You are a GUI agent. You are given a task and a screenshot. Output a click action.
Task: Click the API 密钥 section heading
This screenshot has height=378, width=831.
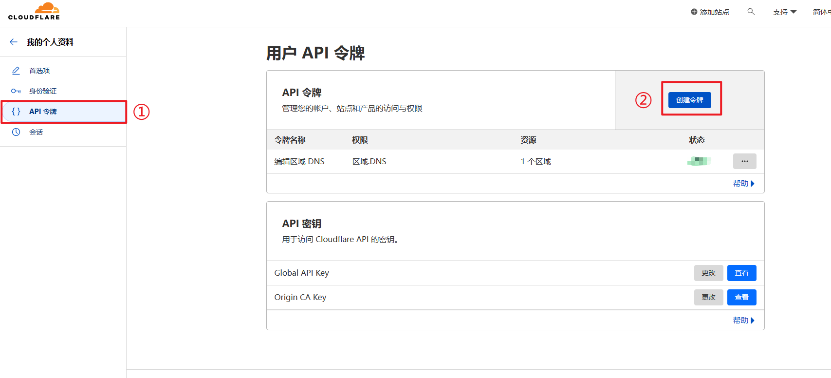coord(302,224)
